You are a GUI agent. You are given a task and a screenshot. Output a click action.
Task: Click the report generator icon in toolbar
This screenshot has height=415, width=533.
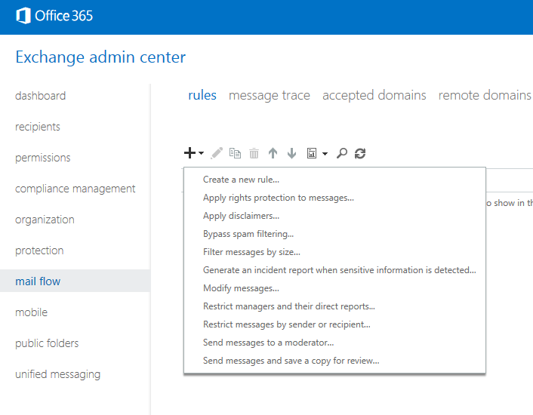pyautogui.click(x=312, y=153)
